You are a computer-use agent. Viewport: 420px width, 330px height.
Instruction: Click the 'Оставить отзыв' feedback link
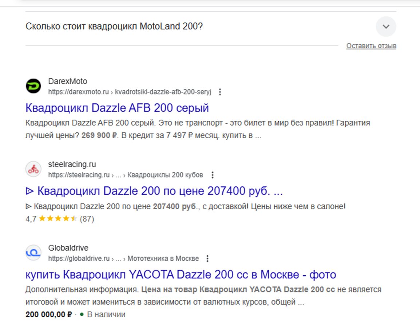pos(371,46)
